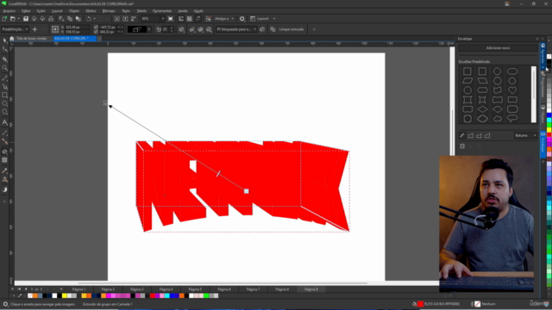Click the Undo arrow icon

(89, 19)
